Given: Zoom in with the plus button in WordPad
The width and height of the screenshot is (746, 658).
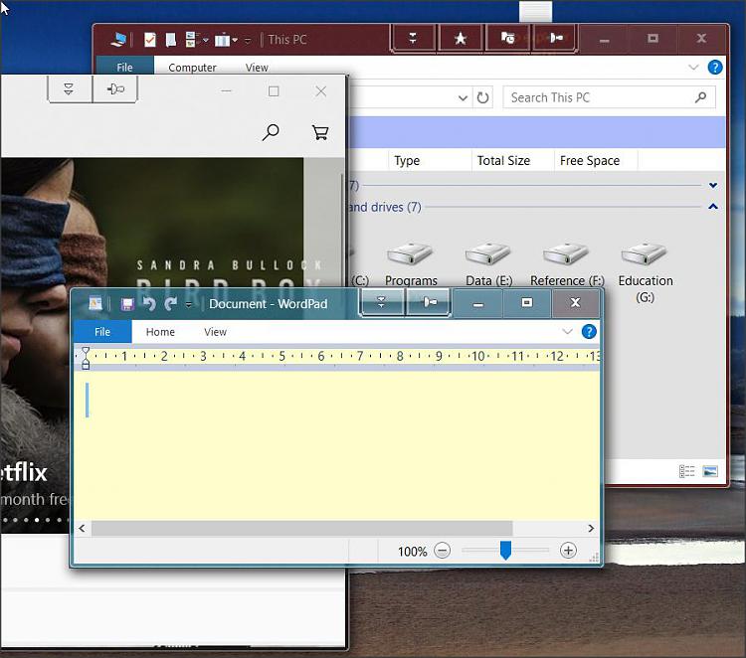Looking at the screenshot, I should [568, 551].
